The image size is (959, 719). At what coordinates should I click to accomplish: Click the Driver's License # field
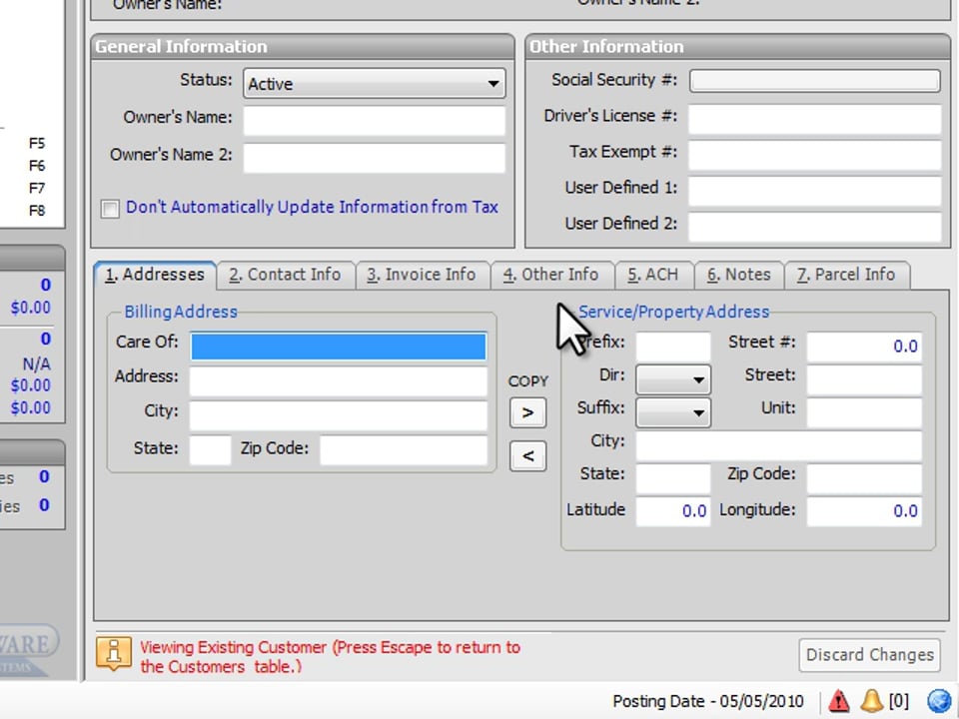click(x=815, y=119)
